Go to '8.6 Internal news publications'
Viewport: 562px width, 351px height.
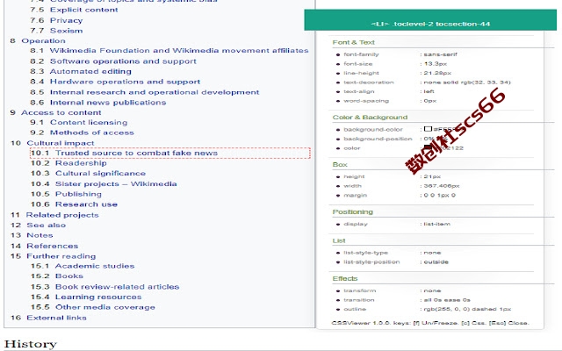click(x=97, y=103)
